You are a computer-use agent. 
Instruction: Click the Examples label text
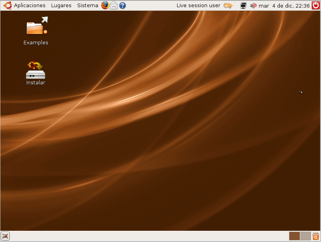(x=36, y=43)
